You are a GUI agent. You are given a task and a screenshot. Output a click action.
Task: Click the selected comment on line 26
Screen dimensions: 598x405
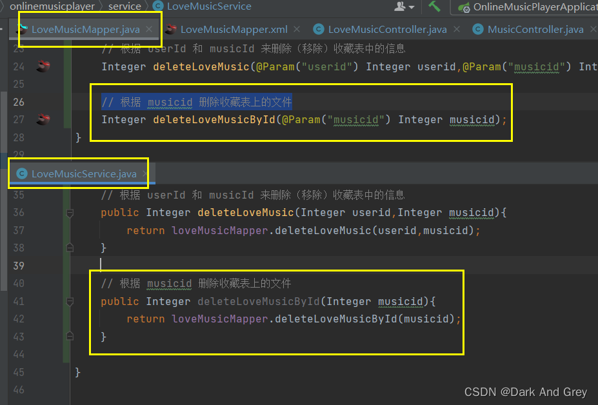(x=196, y=102)
